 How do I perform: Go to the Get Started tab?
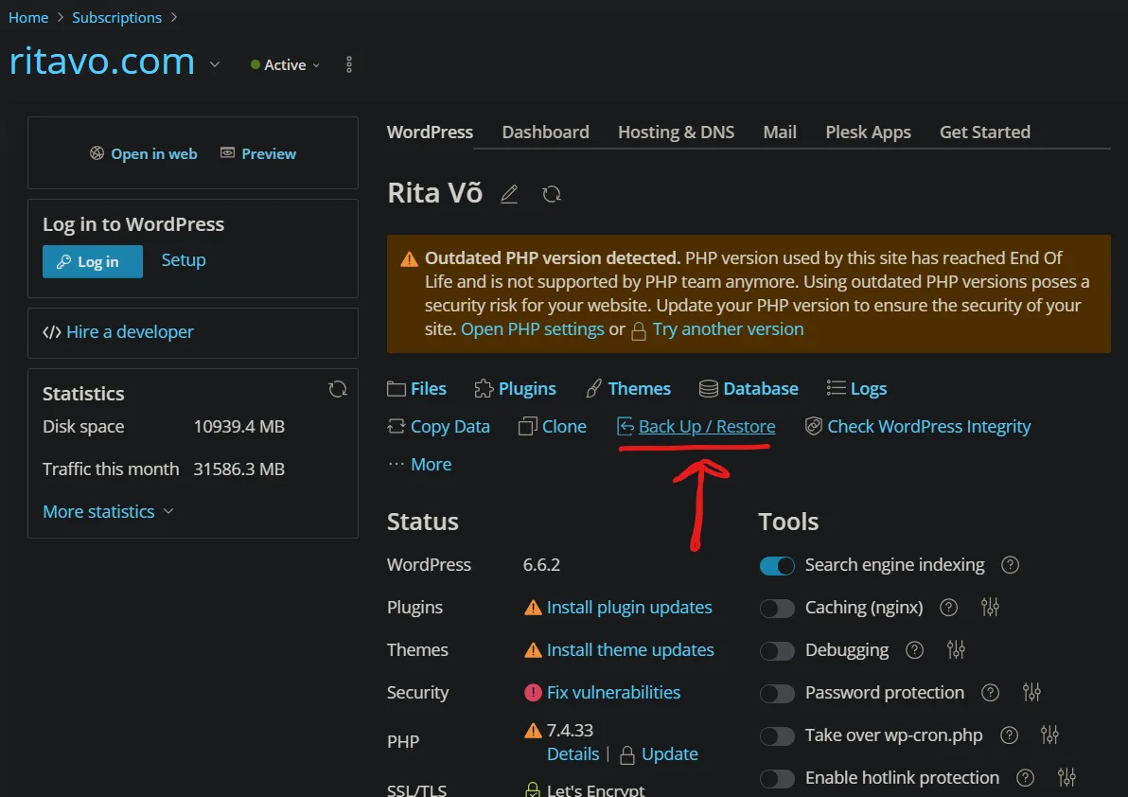coord(985,133)
